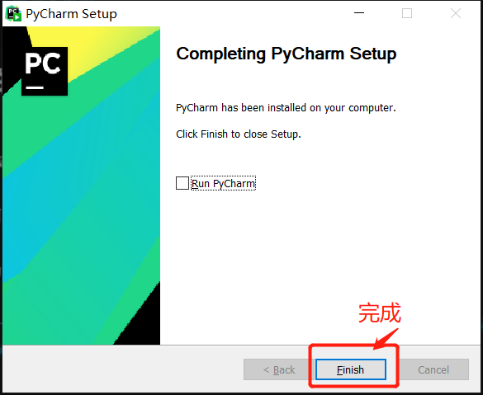Click the black PC logo in the banner
Screen dimensions: 483x395
(45, 71)
